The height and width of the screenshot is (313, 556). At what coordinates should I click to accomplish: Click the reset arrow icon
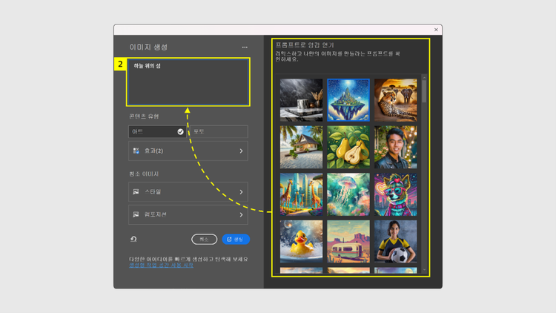133,239
